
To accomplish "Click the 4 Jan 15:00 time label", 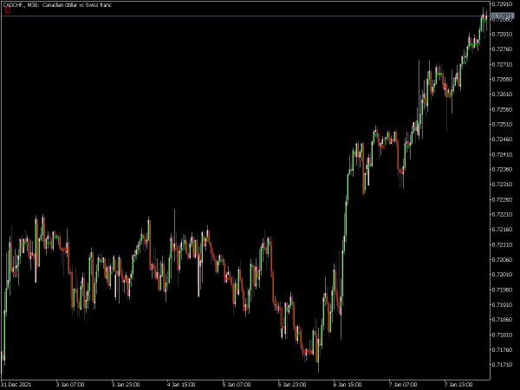I will (181, 385).
